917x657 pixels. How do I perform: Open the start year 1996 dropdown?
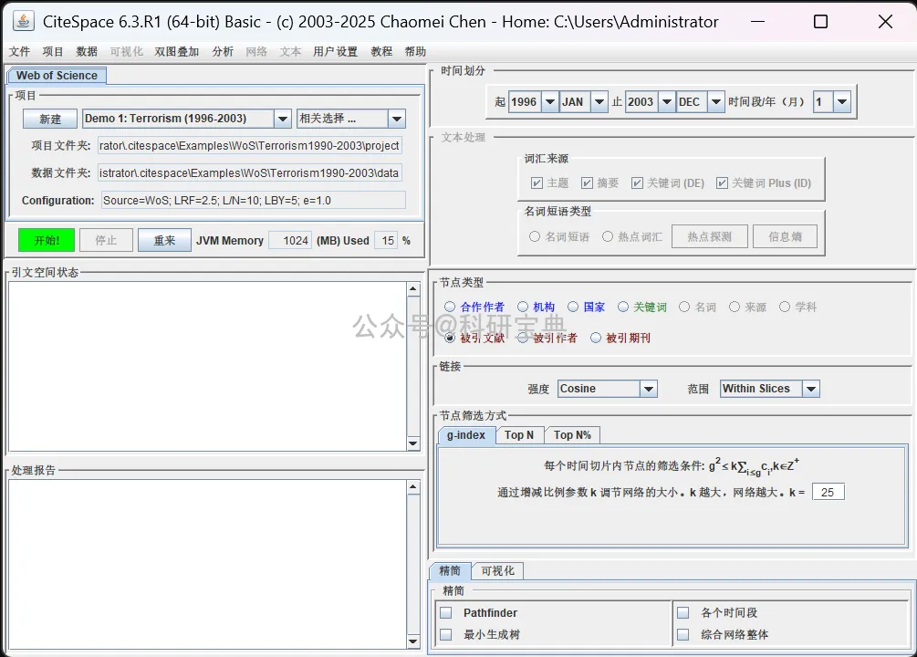click(x=549, y=102)
